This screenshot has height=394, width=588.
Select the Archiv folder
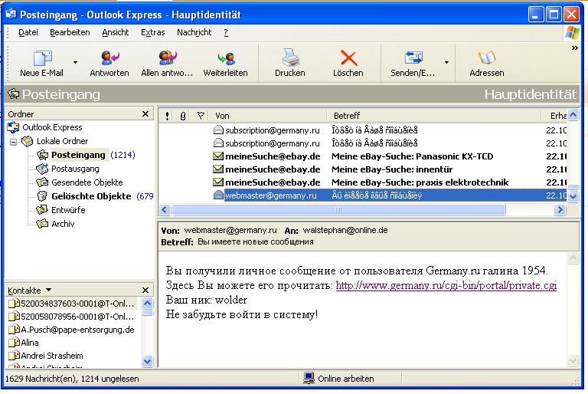pos(63,224)
